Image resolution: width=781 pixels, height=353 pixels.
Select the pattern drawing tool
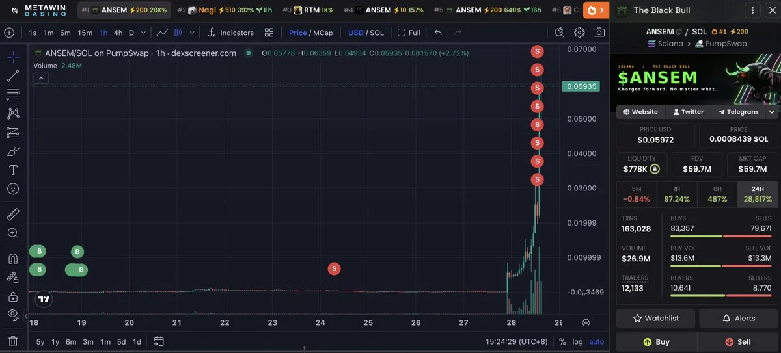[13, 114]
